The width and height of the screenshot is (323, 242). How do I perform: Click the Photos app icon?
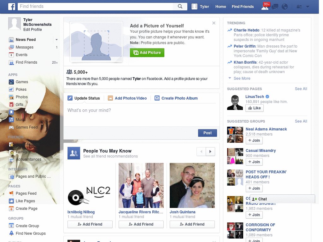[11, 97]
